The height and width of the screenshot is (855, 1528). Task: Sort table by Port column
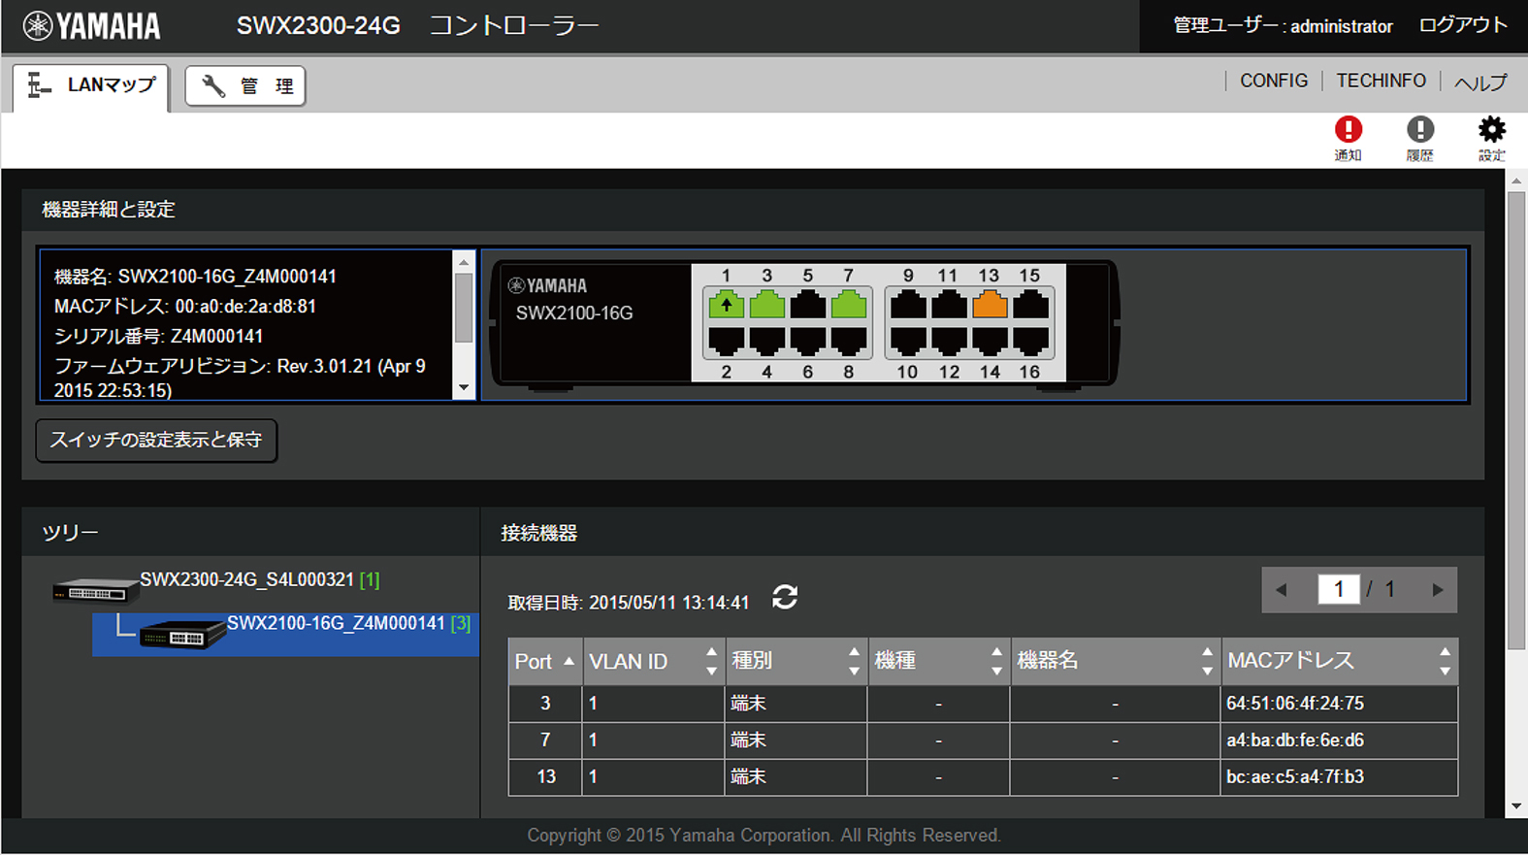(x=544, y=662)
